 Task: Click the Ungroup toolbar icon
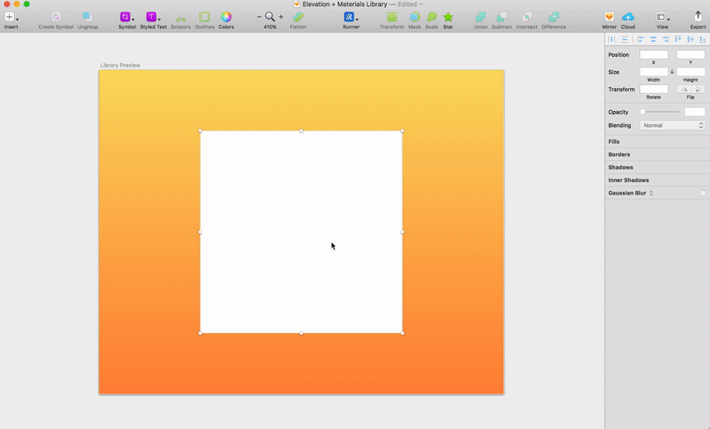click(87, 18)
